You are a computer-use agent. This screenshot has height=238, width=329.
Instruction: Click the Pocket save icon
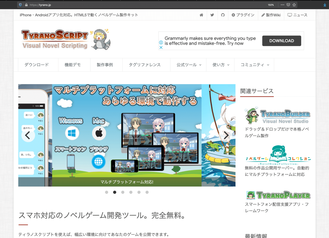tap(288, 5)
